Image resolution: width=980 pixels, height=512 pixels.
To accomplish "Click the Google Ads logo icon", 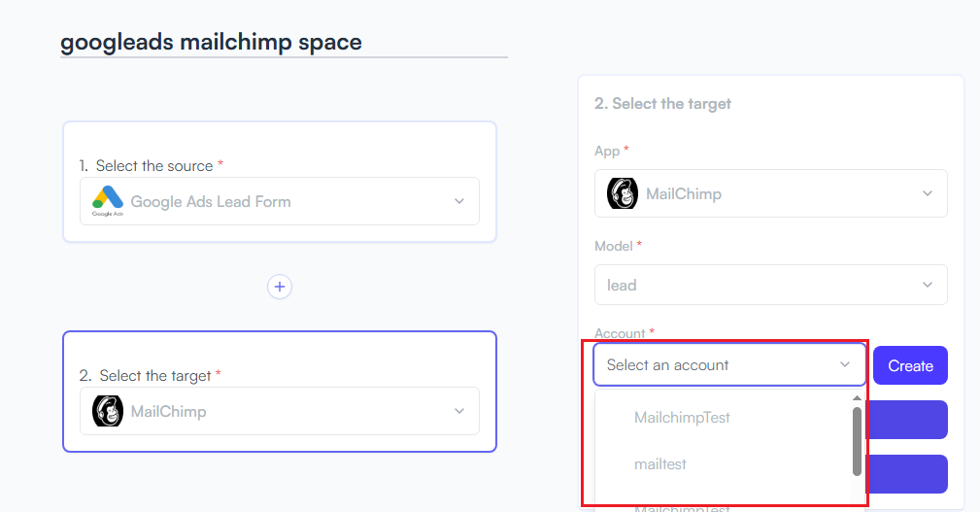I will (x=108, y=201).
